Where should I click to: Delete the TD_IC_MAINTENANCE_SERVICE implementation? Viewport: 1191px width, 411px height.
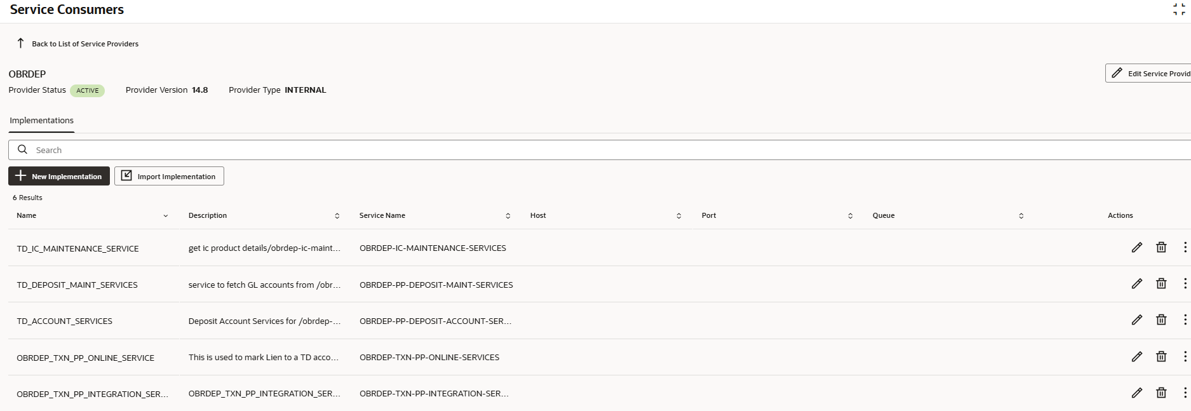1161,248
